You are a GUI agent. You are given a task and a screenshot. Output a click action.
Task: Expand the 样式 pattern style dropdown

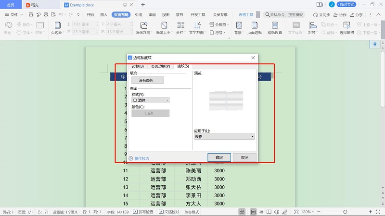pos(151,100)
